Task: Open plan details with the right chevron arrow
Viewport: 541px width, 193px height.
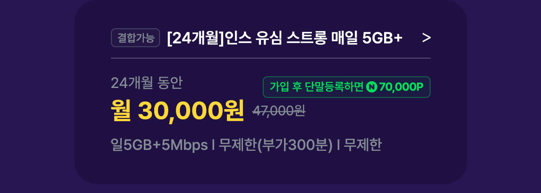Action: click(426, 39)
